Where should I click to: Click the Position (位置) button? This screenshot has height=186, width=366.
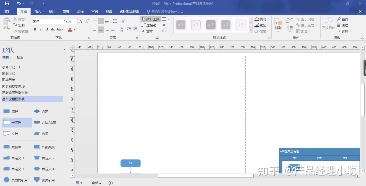tap(290, 25)
